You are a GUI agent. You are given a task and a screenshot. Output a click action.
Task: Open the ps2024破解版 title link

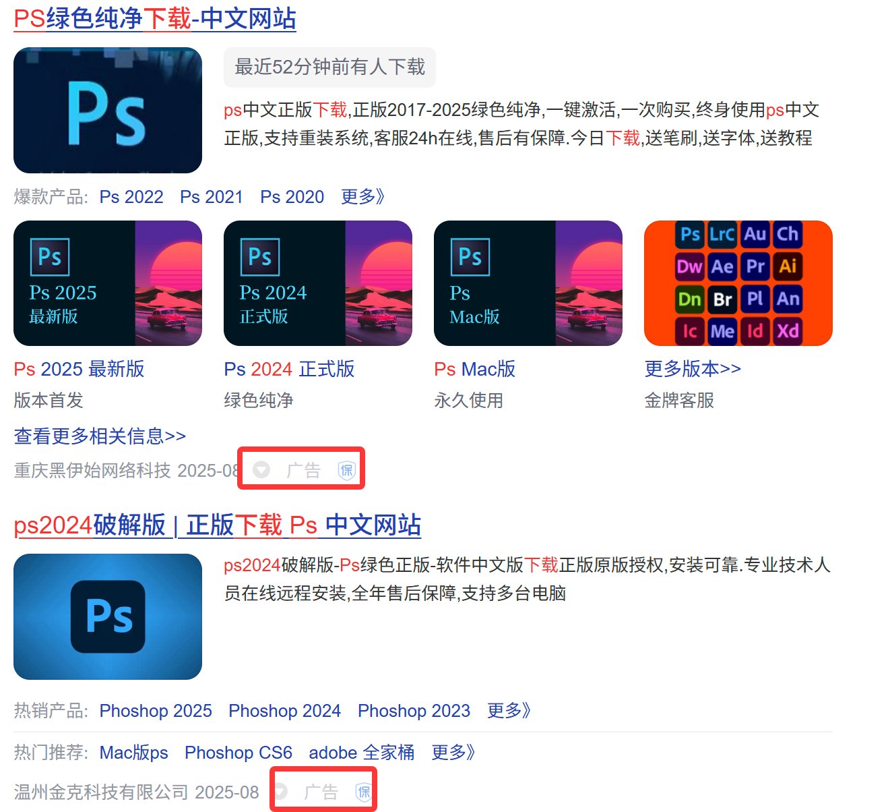(x=217, y=525)
